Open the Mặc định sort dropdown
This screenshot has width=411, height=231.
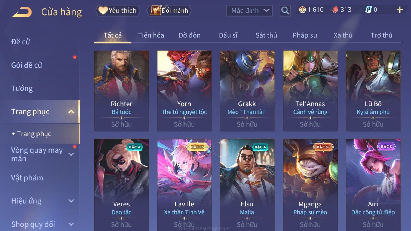(x=249, y=11)
